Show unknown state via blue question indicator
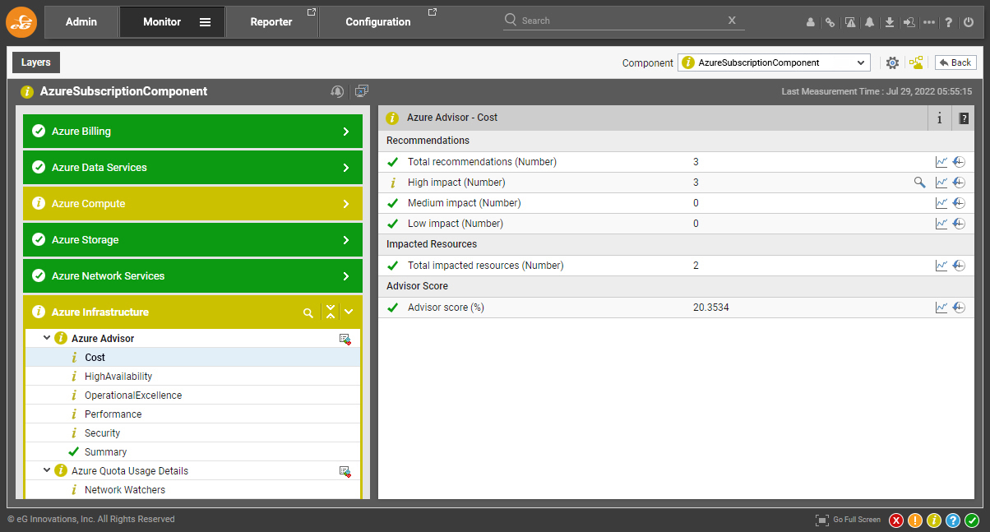Image resolution: width=990 pixels, height=532 pixels. click(x=953, y=520)
